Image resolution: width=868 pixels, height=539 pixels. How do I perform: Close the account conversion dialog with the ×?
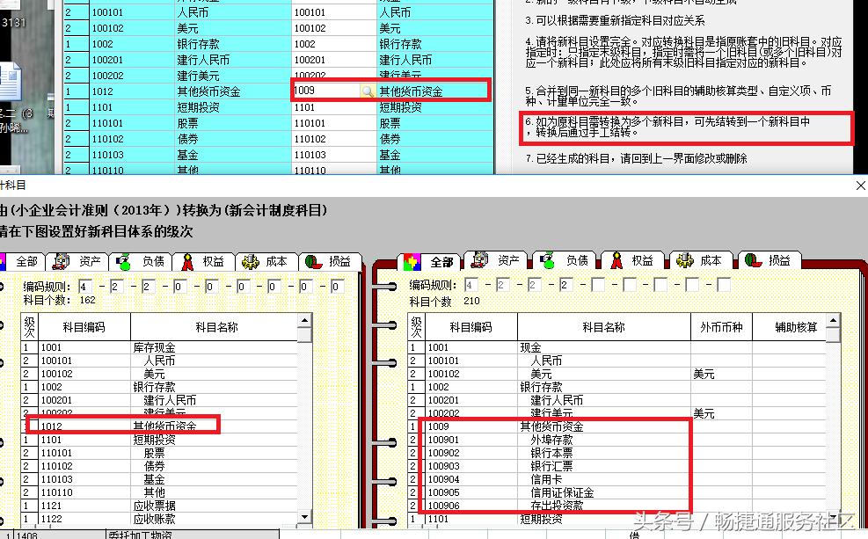(859, 186)
